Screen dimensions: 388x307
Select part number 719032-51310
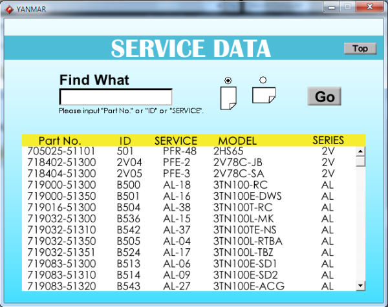61,230
